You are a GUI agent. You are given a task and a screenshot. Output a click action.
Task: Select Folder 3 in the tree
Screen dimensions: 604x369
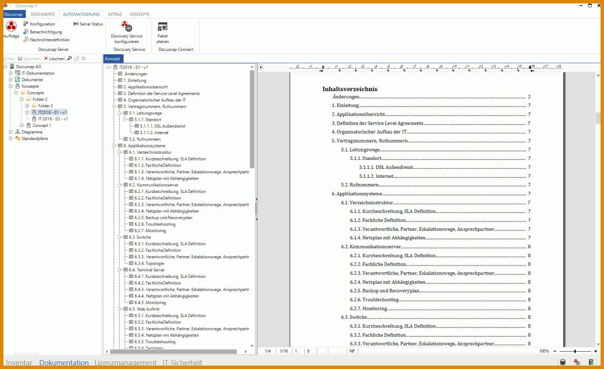click(x=45, y=106)
